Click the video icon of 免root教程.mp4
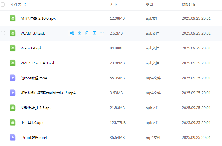The width and height of the screenshot is (222, 146). (13, 78)
